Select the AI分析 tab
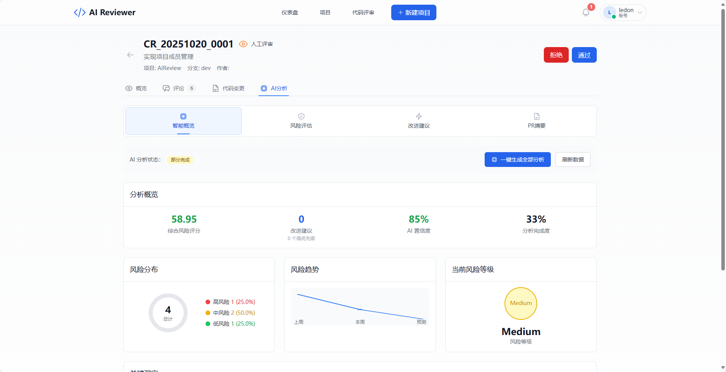The image size is (726, 372). tap(274, 88)
